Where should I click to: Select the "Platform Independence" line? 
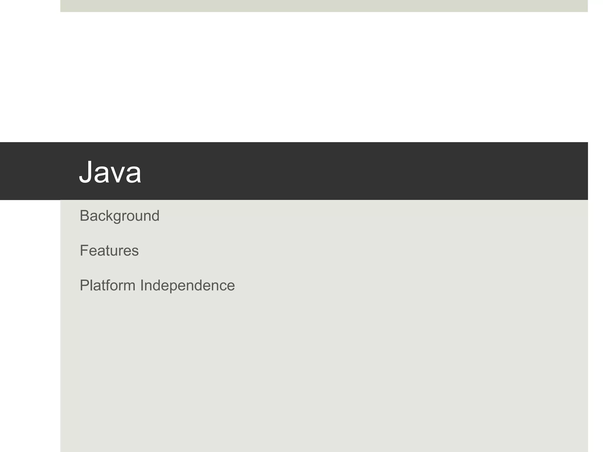click(157, 285)
